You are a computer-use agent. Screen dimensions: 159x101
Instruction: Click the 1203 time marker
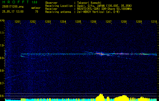click(x=48, y=21)
